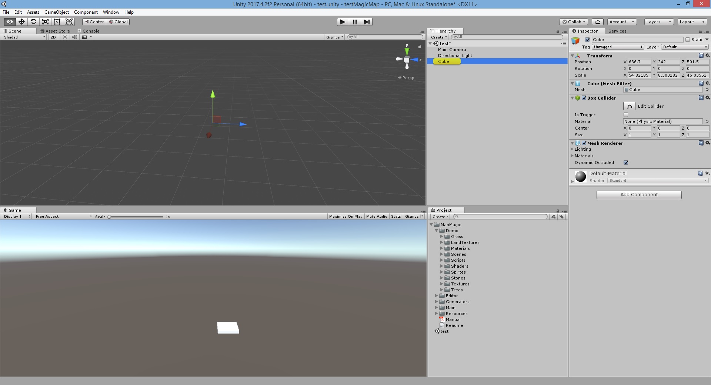The image size is (711, 385).
Task: Open the Cube object icon selector
Action: pyautogui.click(x=576, y=40)
